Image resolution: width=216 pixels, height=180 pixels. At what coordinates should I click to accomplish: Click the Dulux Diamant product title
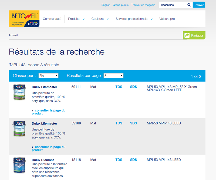pyautogui.click(x=43, y=160)
